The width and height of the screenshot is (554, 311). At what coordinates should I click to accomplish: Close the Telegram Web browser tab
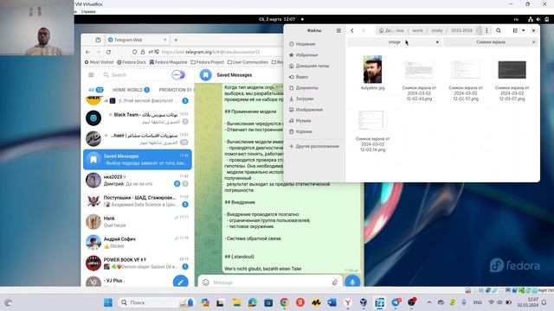pyautogui.click(x=164, y=40)
